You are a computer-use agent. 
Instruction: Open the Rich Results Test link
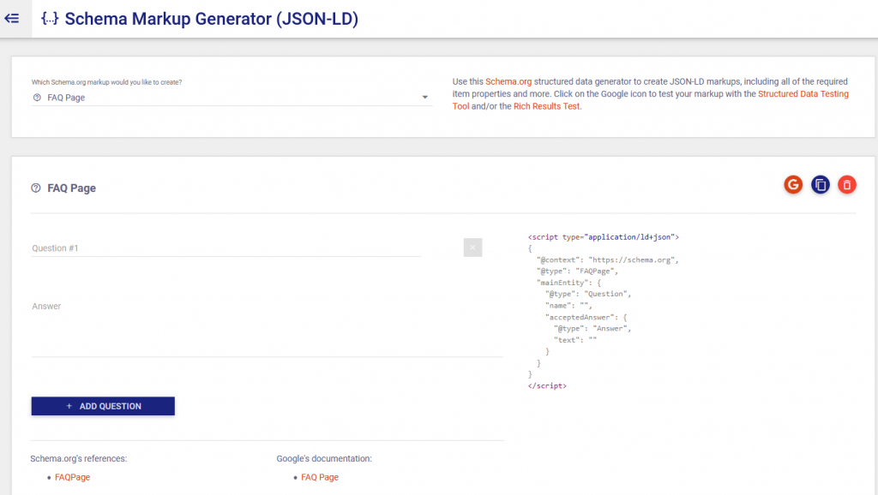(x=546, y=106)
